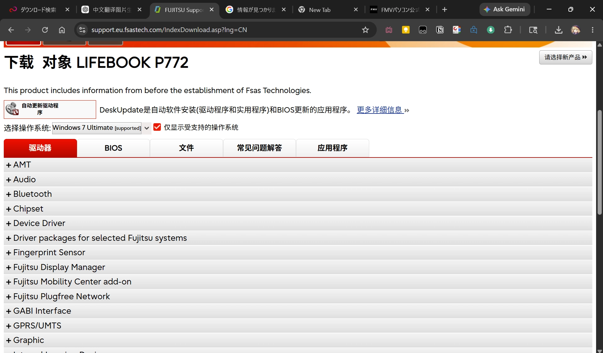Open the Chrome profile avatar
Screen dimensions: 603x353
tap(575, 30)
